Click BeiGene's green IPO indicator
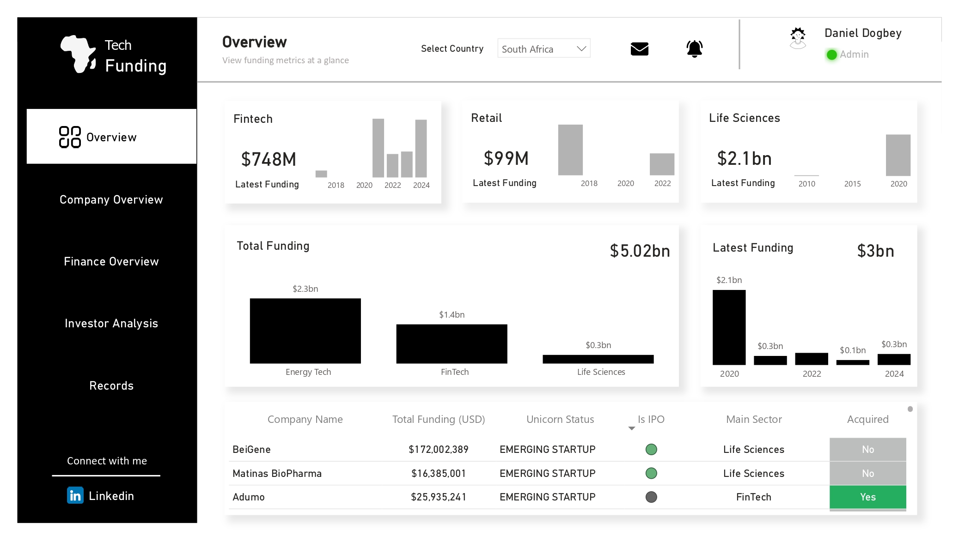 pos(651,449)
